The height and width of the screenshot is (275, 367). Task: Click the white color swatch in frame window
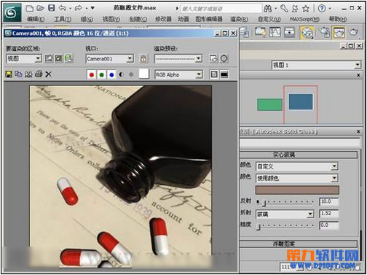(x=143, y=74)
